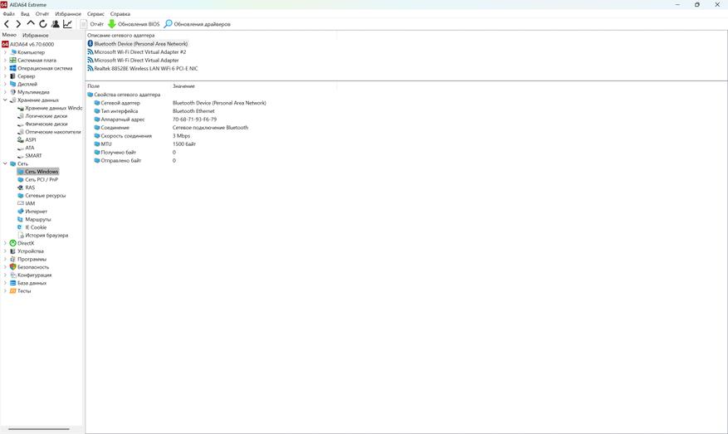Click the Устройства tree icon
The image size is (728, 434).
click(12, 251)
